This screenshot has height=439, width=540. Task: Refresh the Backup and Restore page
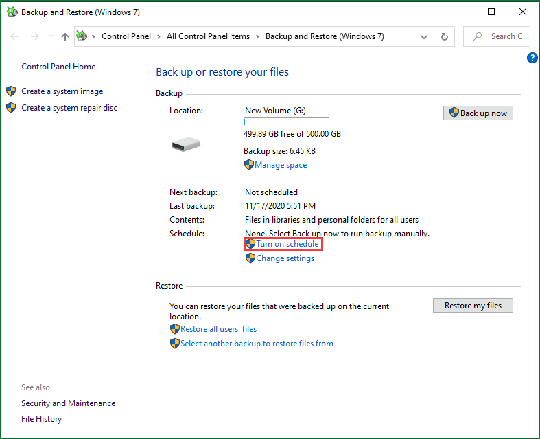[445, 36]
